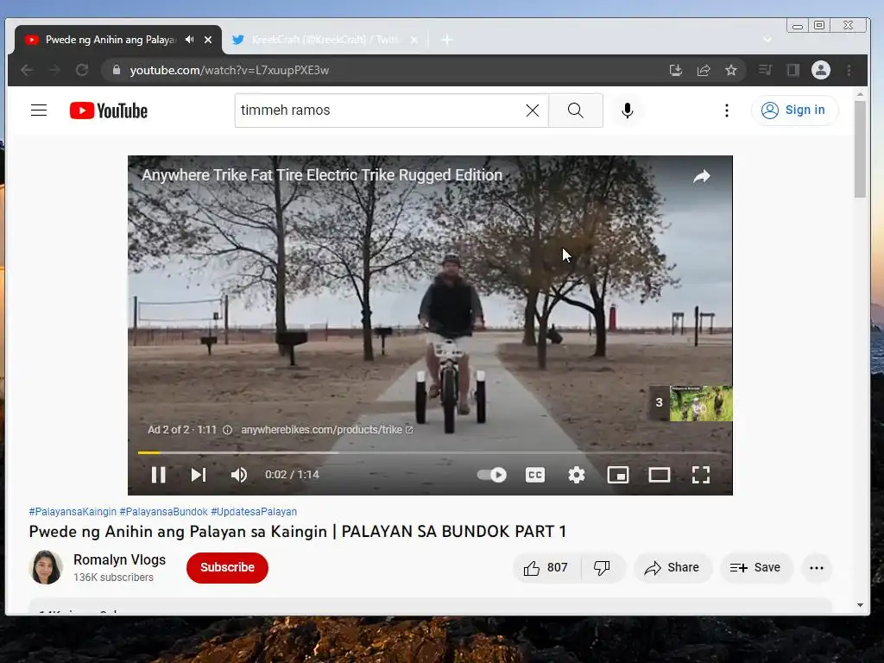Open more actions ellipsis under video
Viewport: 884px width, 663px height.
817,568
